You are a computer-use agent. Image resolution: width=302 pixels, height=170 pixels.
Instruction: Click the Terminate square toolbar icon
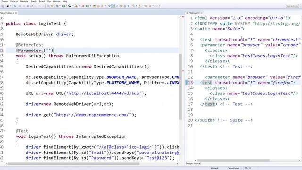click(27, 6)
